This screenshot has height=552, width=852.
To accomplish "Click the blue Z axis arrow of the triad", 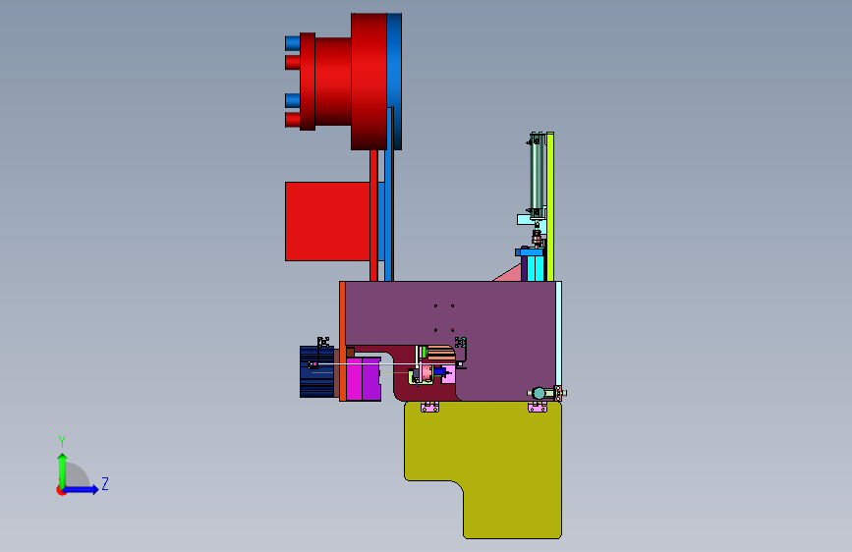I will (x=81, y=489).
